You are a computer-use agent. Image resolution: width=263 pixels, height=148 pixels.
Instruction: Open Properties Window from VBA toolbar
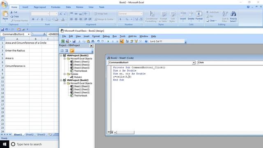click(x=131, y=41)
